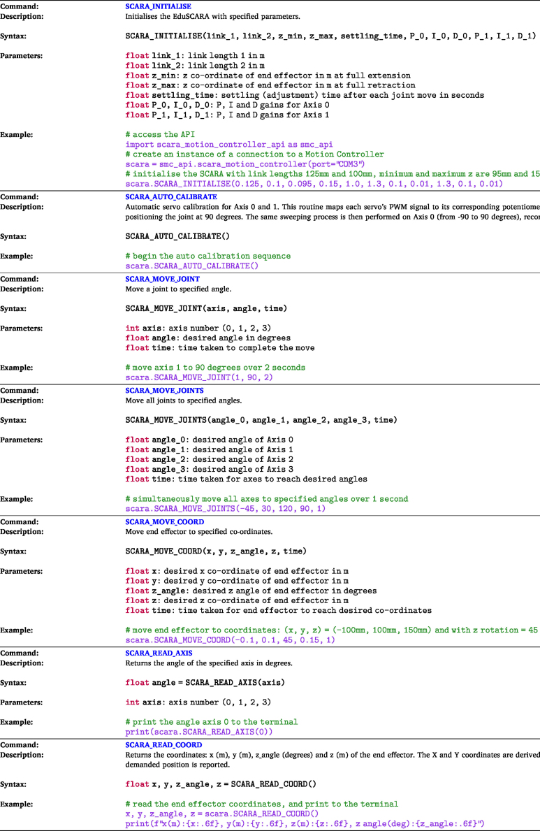
Task: Select 'float y: desired y co-ordinate' parameter
Action: (x=237, y=581)
